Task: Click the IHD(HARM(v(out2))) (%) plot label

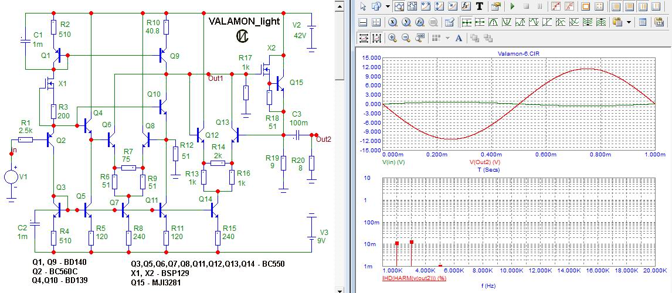Action: pos(414,278)
